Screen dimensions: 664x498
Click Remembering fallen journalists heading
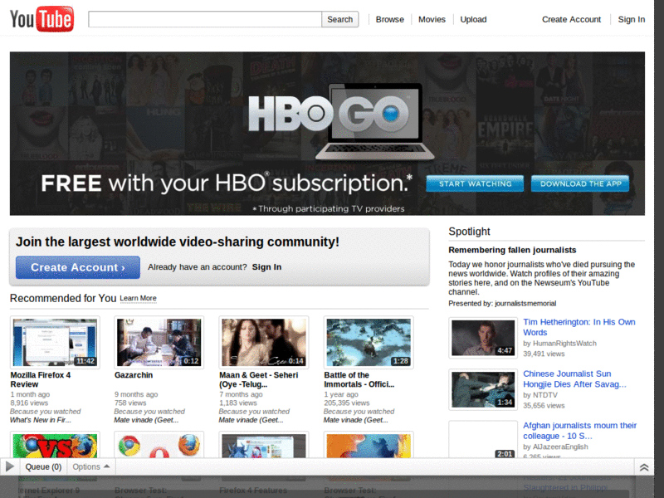pos(512,250)
